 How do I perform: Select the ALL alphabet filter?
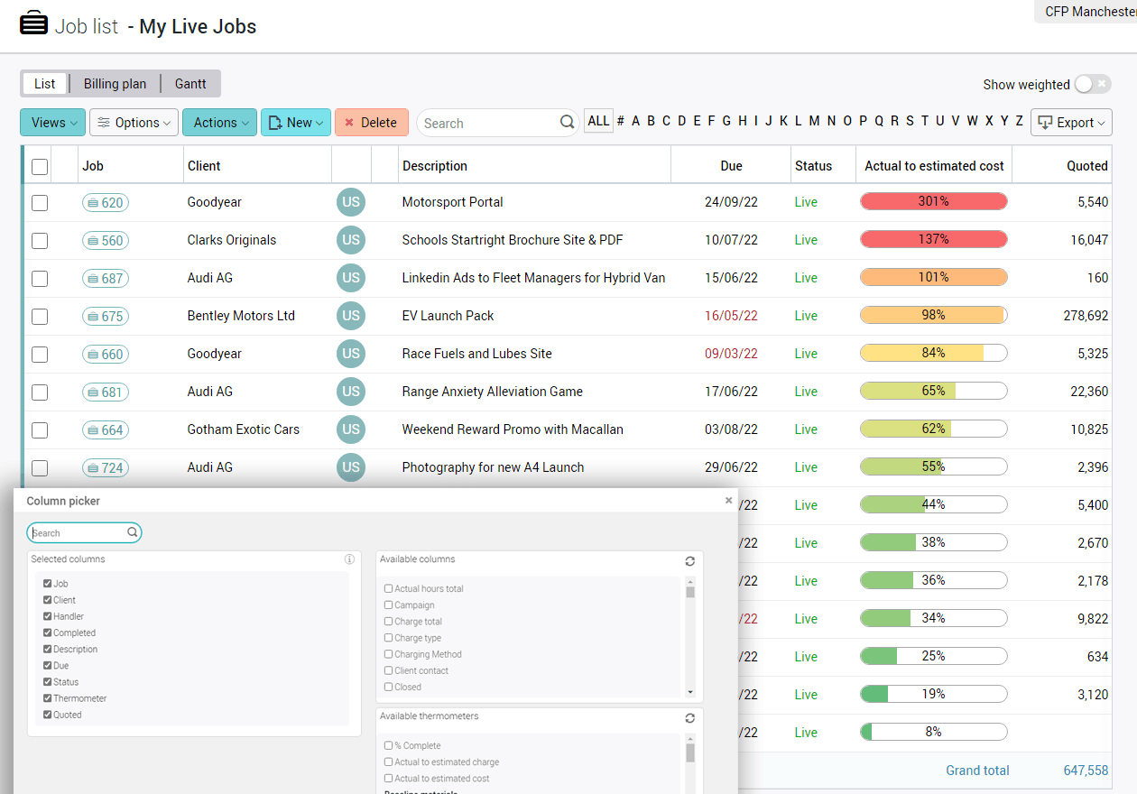(598, 121)
